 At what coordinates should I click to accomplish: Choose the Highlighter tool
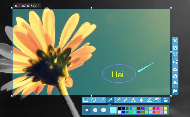click(x=149, y=100)
